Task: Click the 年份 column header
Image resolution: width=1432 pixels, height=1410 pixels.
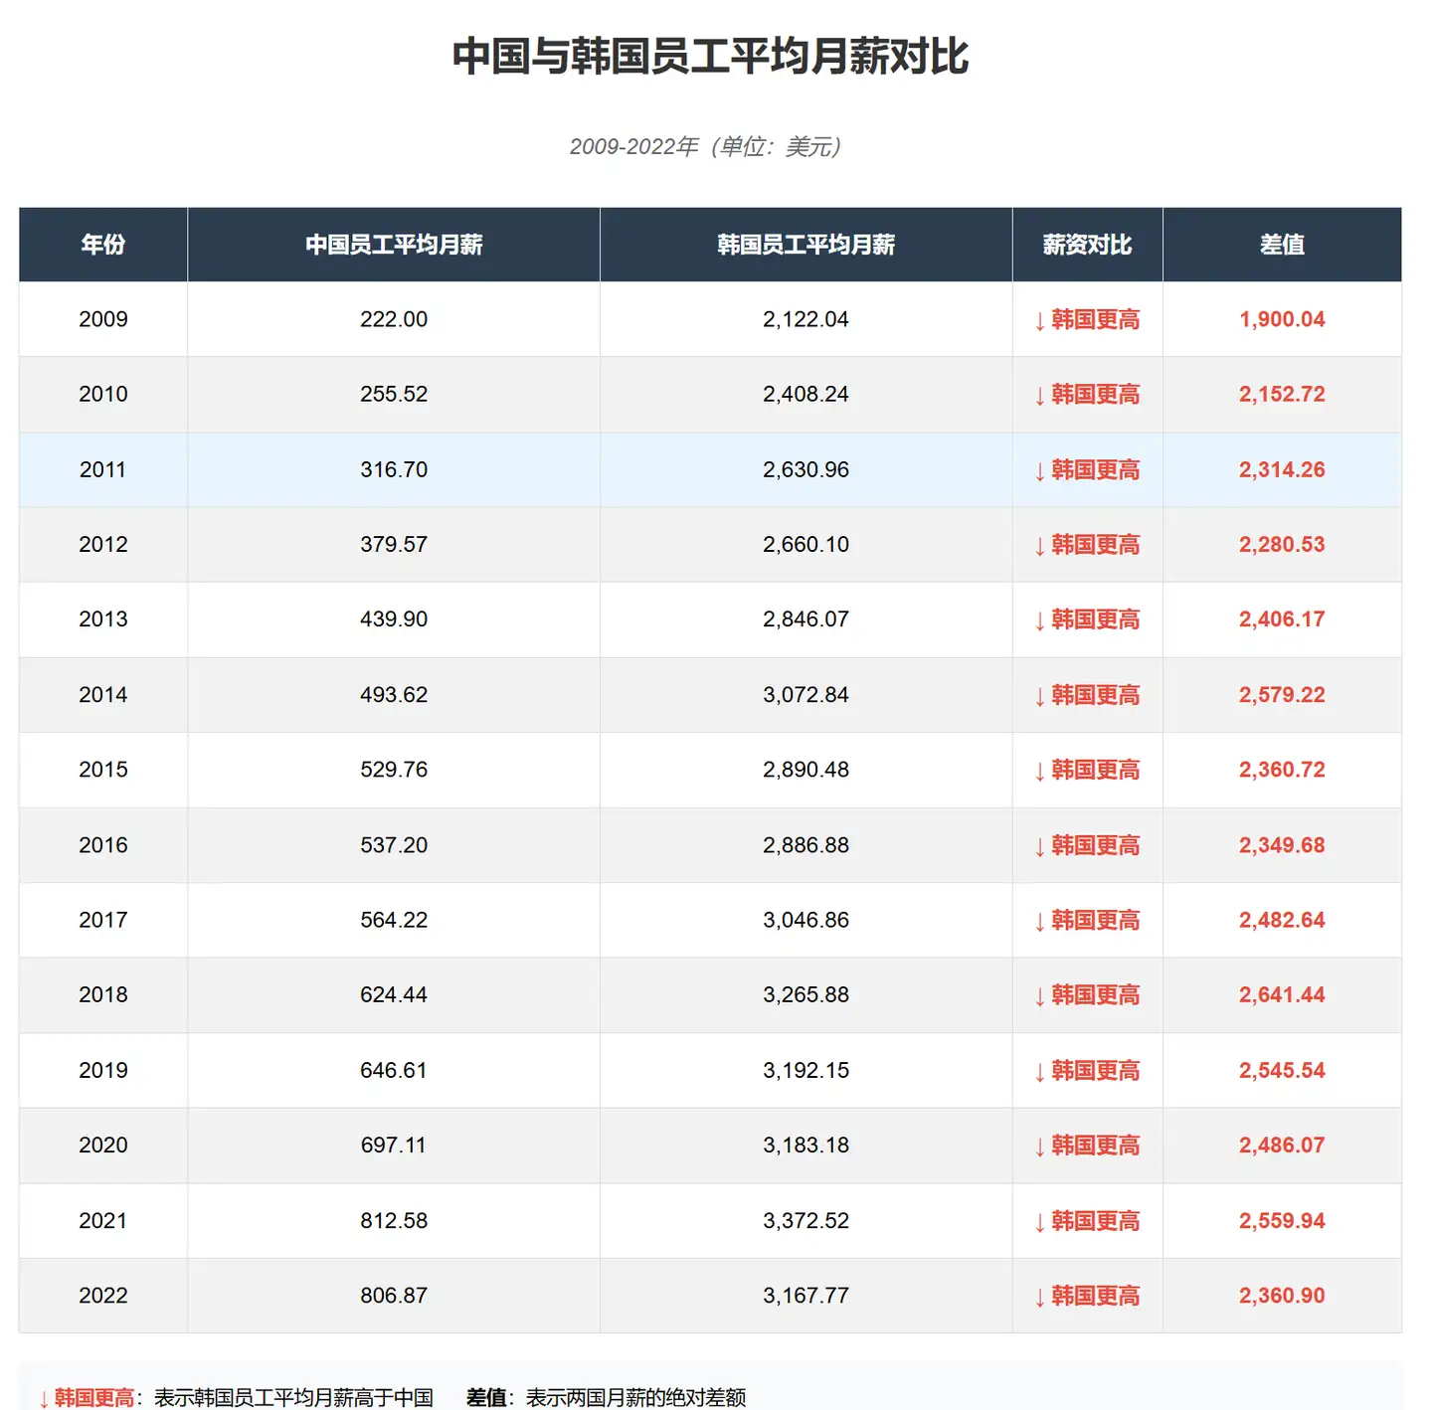Action: (x=103, y=245)
